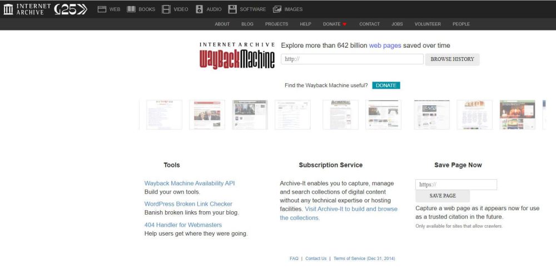The height and width of the screenshot is (270, 556).
Task: Click the 'Subscription Service' heading
Action: [330, 165]
